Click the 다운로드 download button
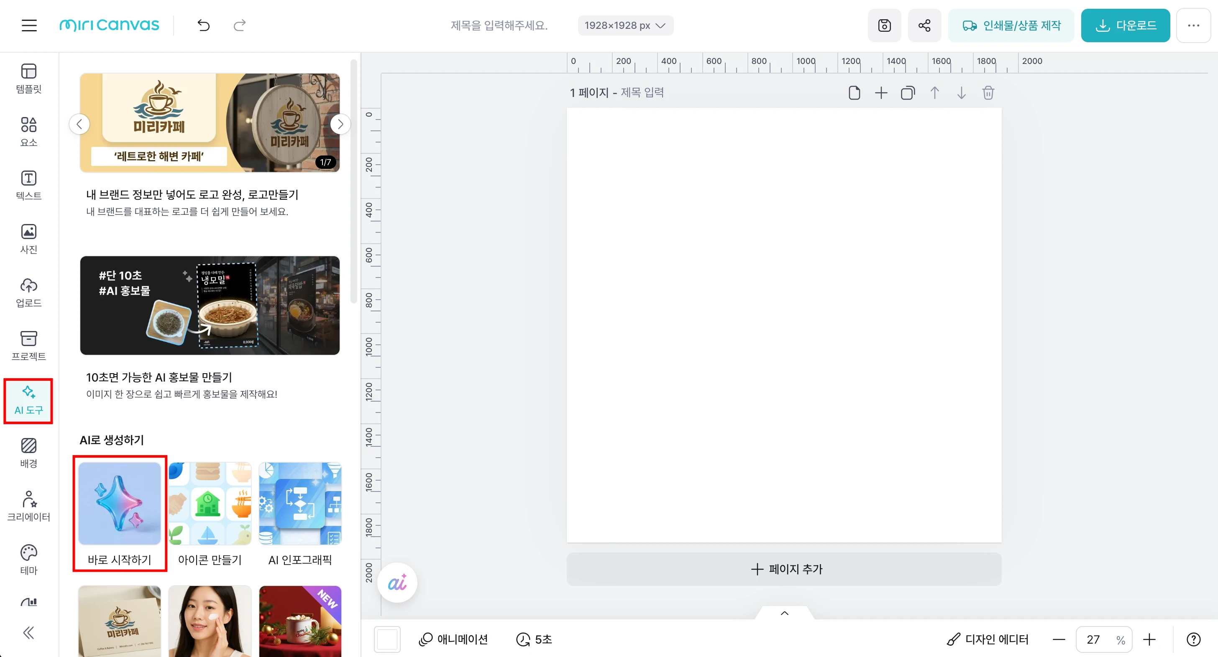Image resolution: width=1218 pixels, height=657 pixels. (1125, 25)
